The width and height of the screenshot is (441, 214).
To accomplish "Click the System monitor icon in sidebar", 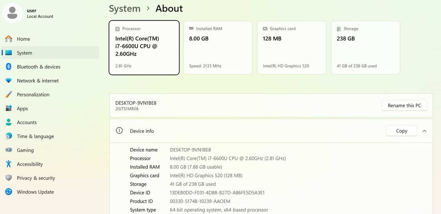I will click(9, 53).
